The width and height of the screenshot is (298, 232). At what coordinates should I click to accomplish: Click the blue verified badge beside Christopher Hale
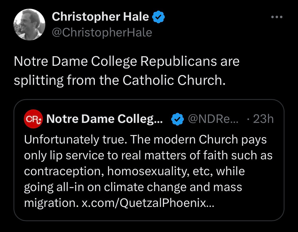click(158, 17)
